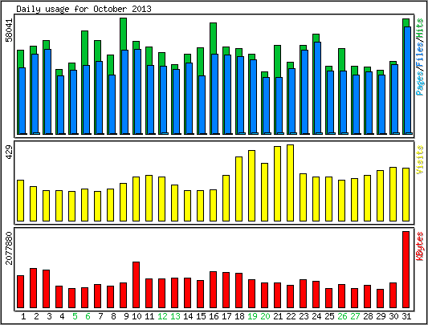Click the tall red KBytes bar for day 31
This screenshot has width=428, height=325.
click(x=406, y=270)
